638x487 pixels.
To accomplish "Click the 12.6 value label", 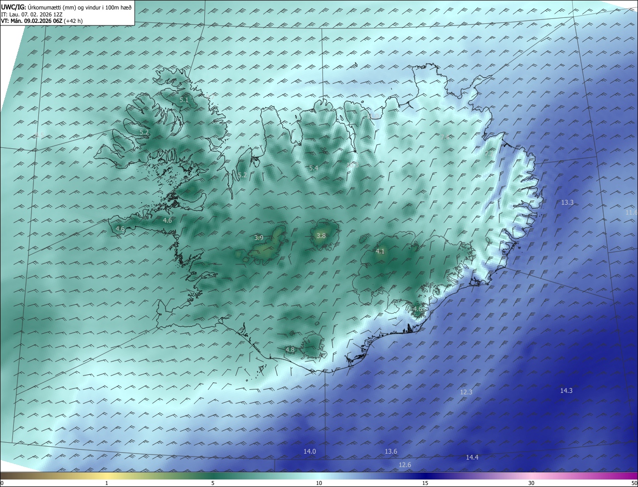I will pos(405,465).
